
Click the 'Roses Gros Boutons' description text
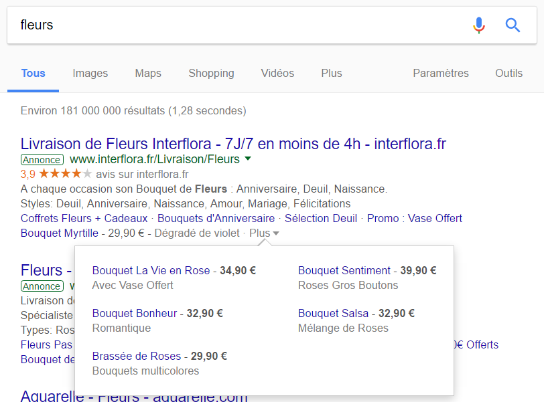click(x=348, y=286)
